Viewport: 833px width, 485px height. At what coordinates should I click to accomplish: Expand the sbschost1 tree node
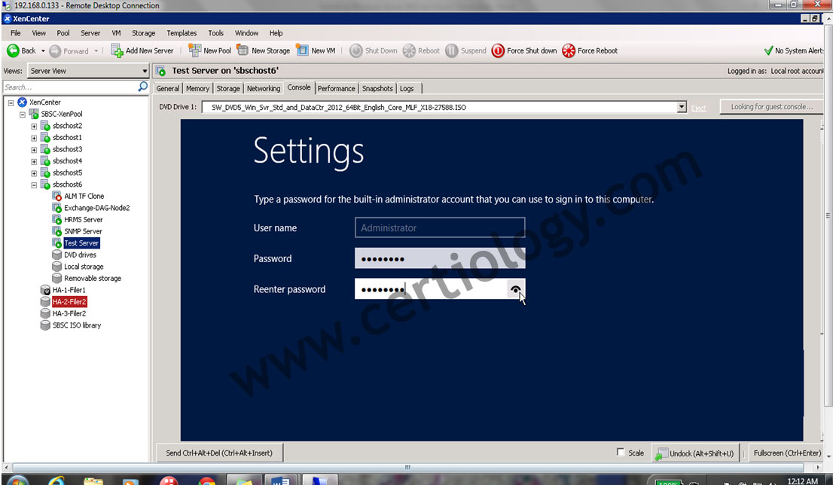(34, 138)
